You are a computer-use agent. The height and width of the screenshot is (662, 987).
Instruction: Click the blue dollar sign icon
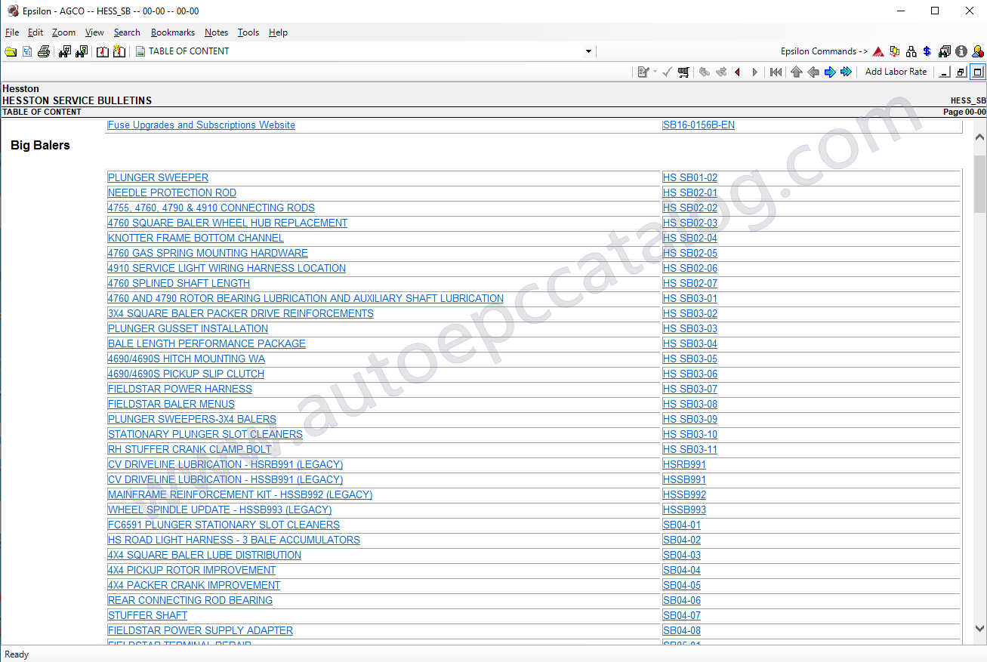tap(927, 51)
